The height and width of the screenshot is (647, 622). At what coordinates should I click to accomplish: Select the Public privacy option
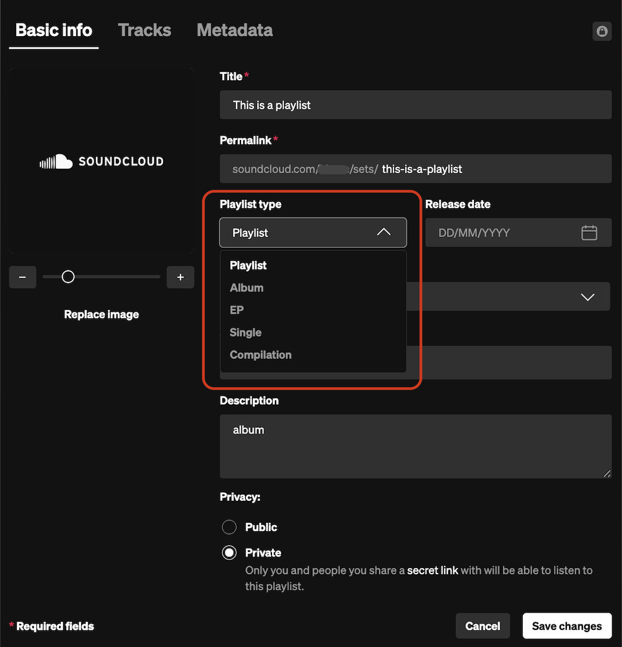tap(230, 527)
